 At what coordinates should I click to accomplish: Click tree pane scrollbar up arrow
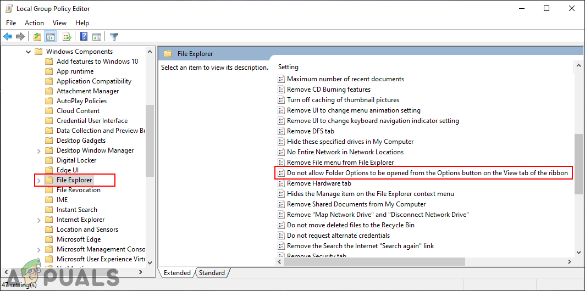[x=150, y=52]
